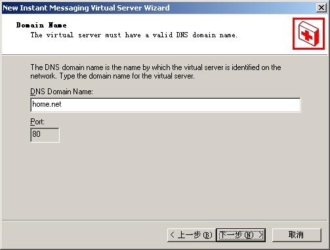Click the left arrow on the back button

[172, 235]
